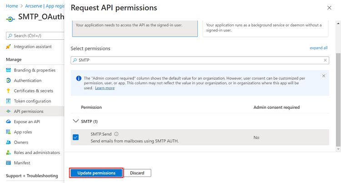The image size is (341, 183).
Task: Click the Authentication sidebar icon
Action: [x=8, y=80]
